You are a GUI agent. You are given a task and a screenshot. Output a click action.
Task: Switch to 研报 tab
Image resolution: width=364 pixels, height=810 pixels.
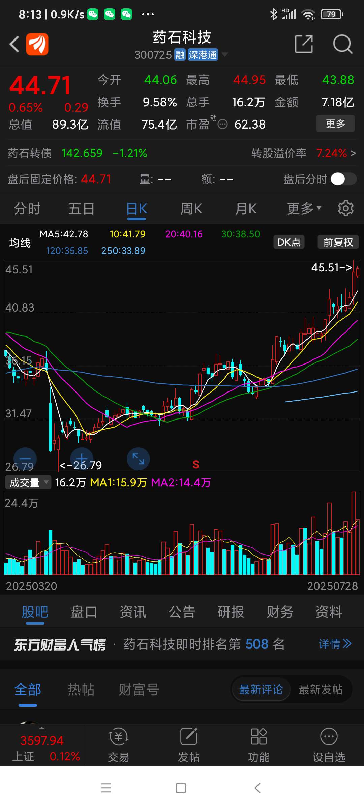pos(231,612)
